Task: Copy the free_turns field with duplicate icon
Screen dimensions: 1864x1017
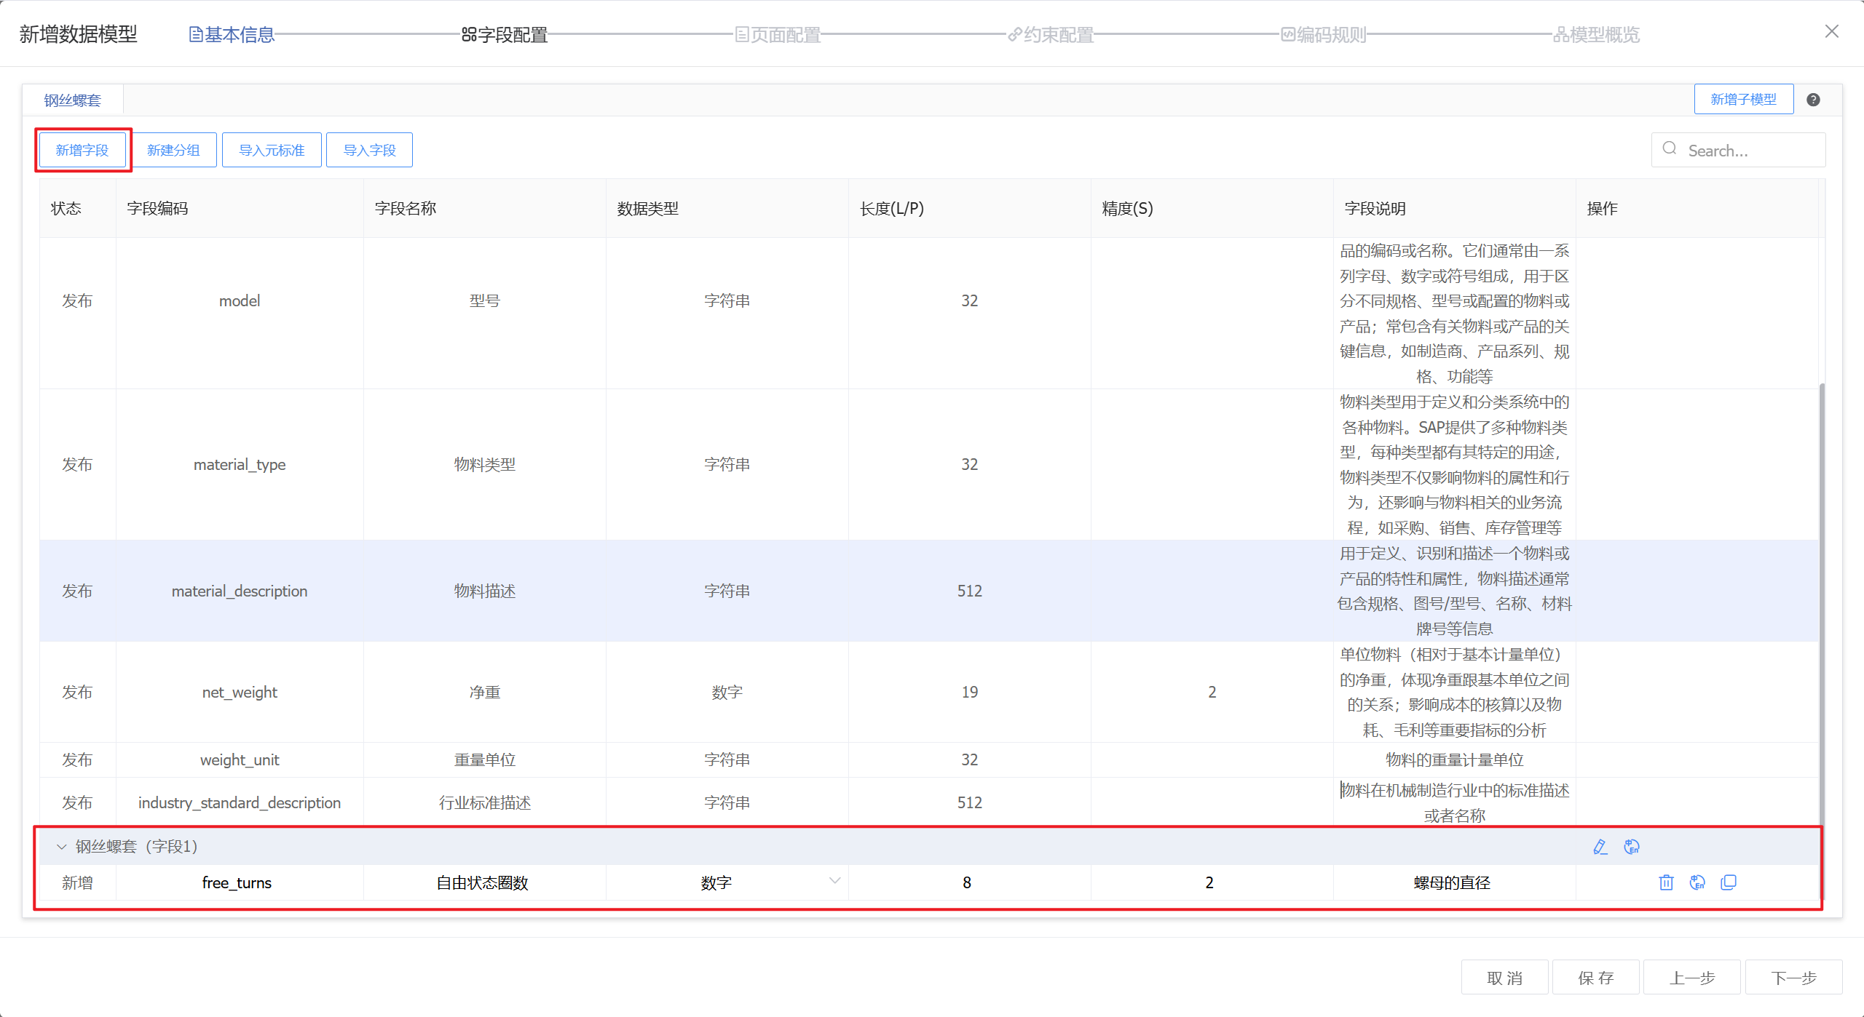Action: [x=1729, y=882]
